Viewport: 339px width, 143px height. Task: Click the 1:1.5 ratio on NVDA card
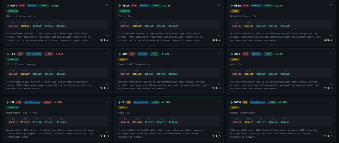[x=328, y=136]
